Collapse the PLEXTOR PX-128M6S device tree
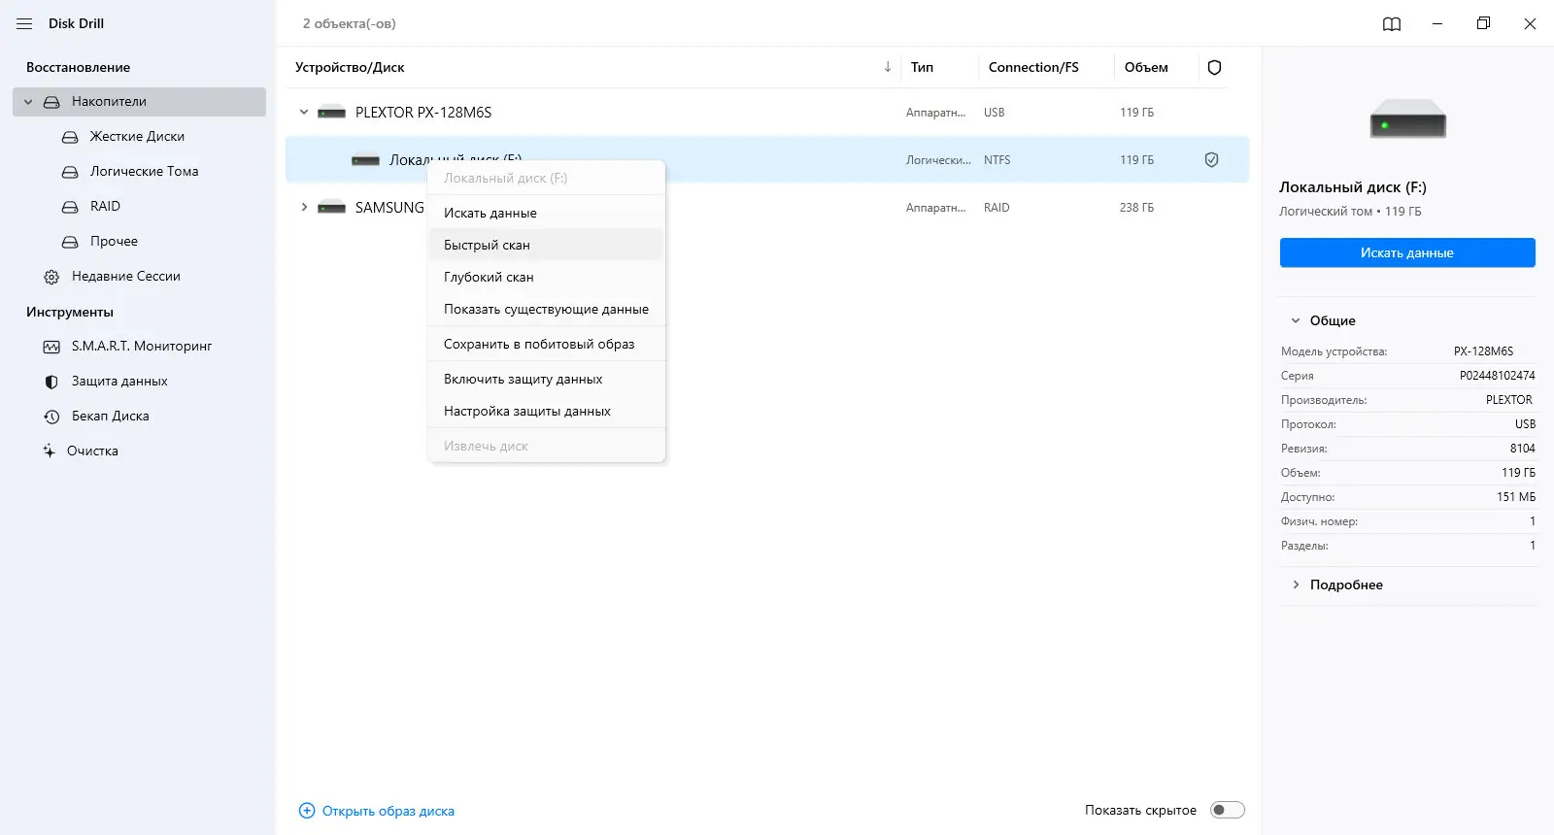This screenshot has height=835, width=1554. tap(304, 113)
